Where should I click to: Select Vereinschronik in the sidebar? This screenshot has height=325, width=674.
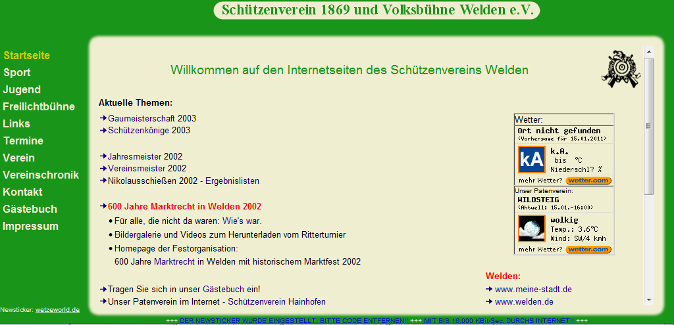pyautogui.click(x=41, y=175)
